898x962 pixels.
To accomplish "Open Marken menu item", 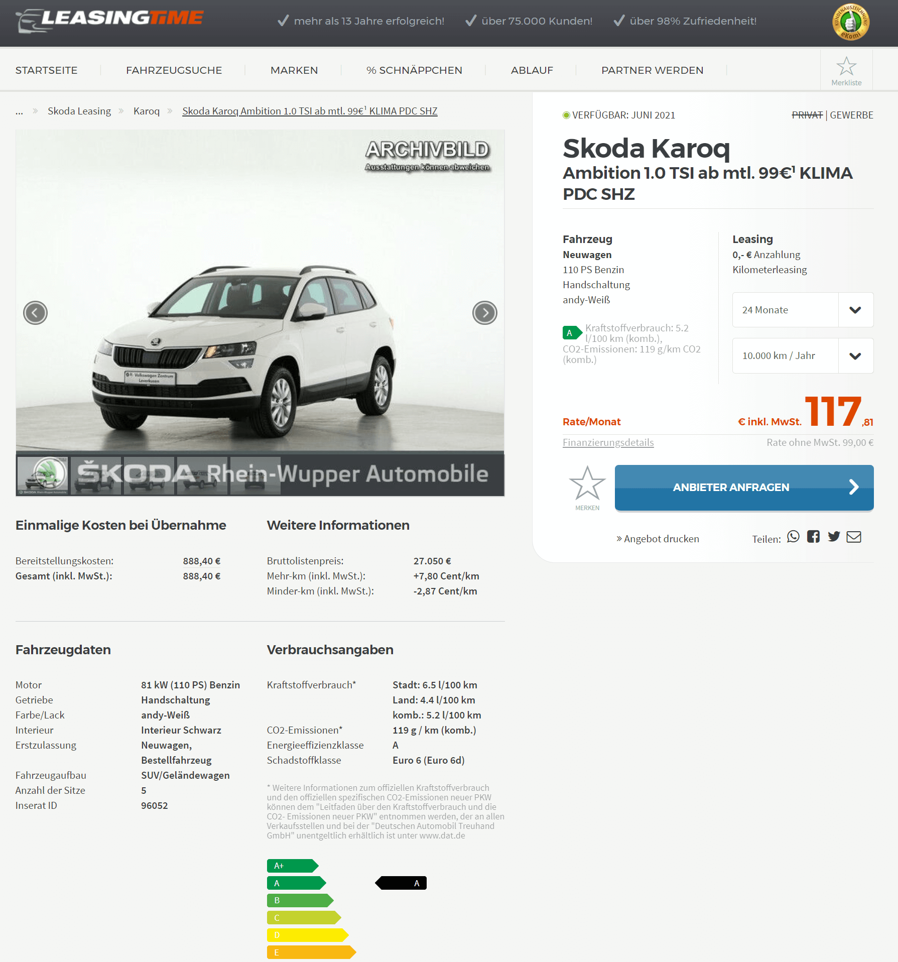I will [x=294, y=70].
